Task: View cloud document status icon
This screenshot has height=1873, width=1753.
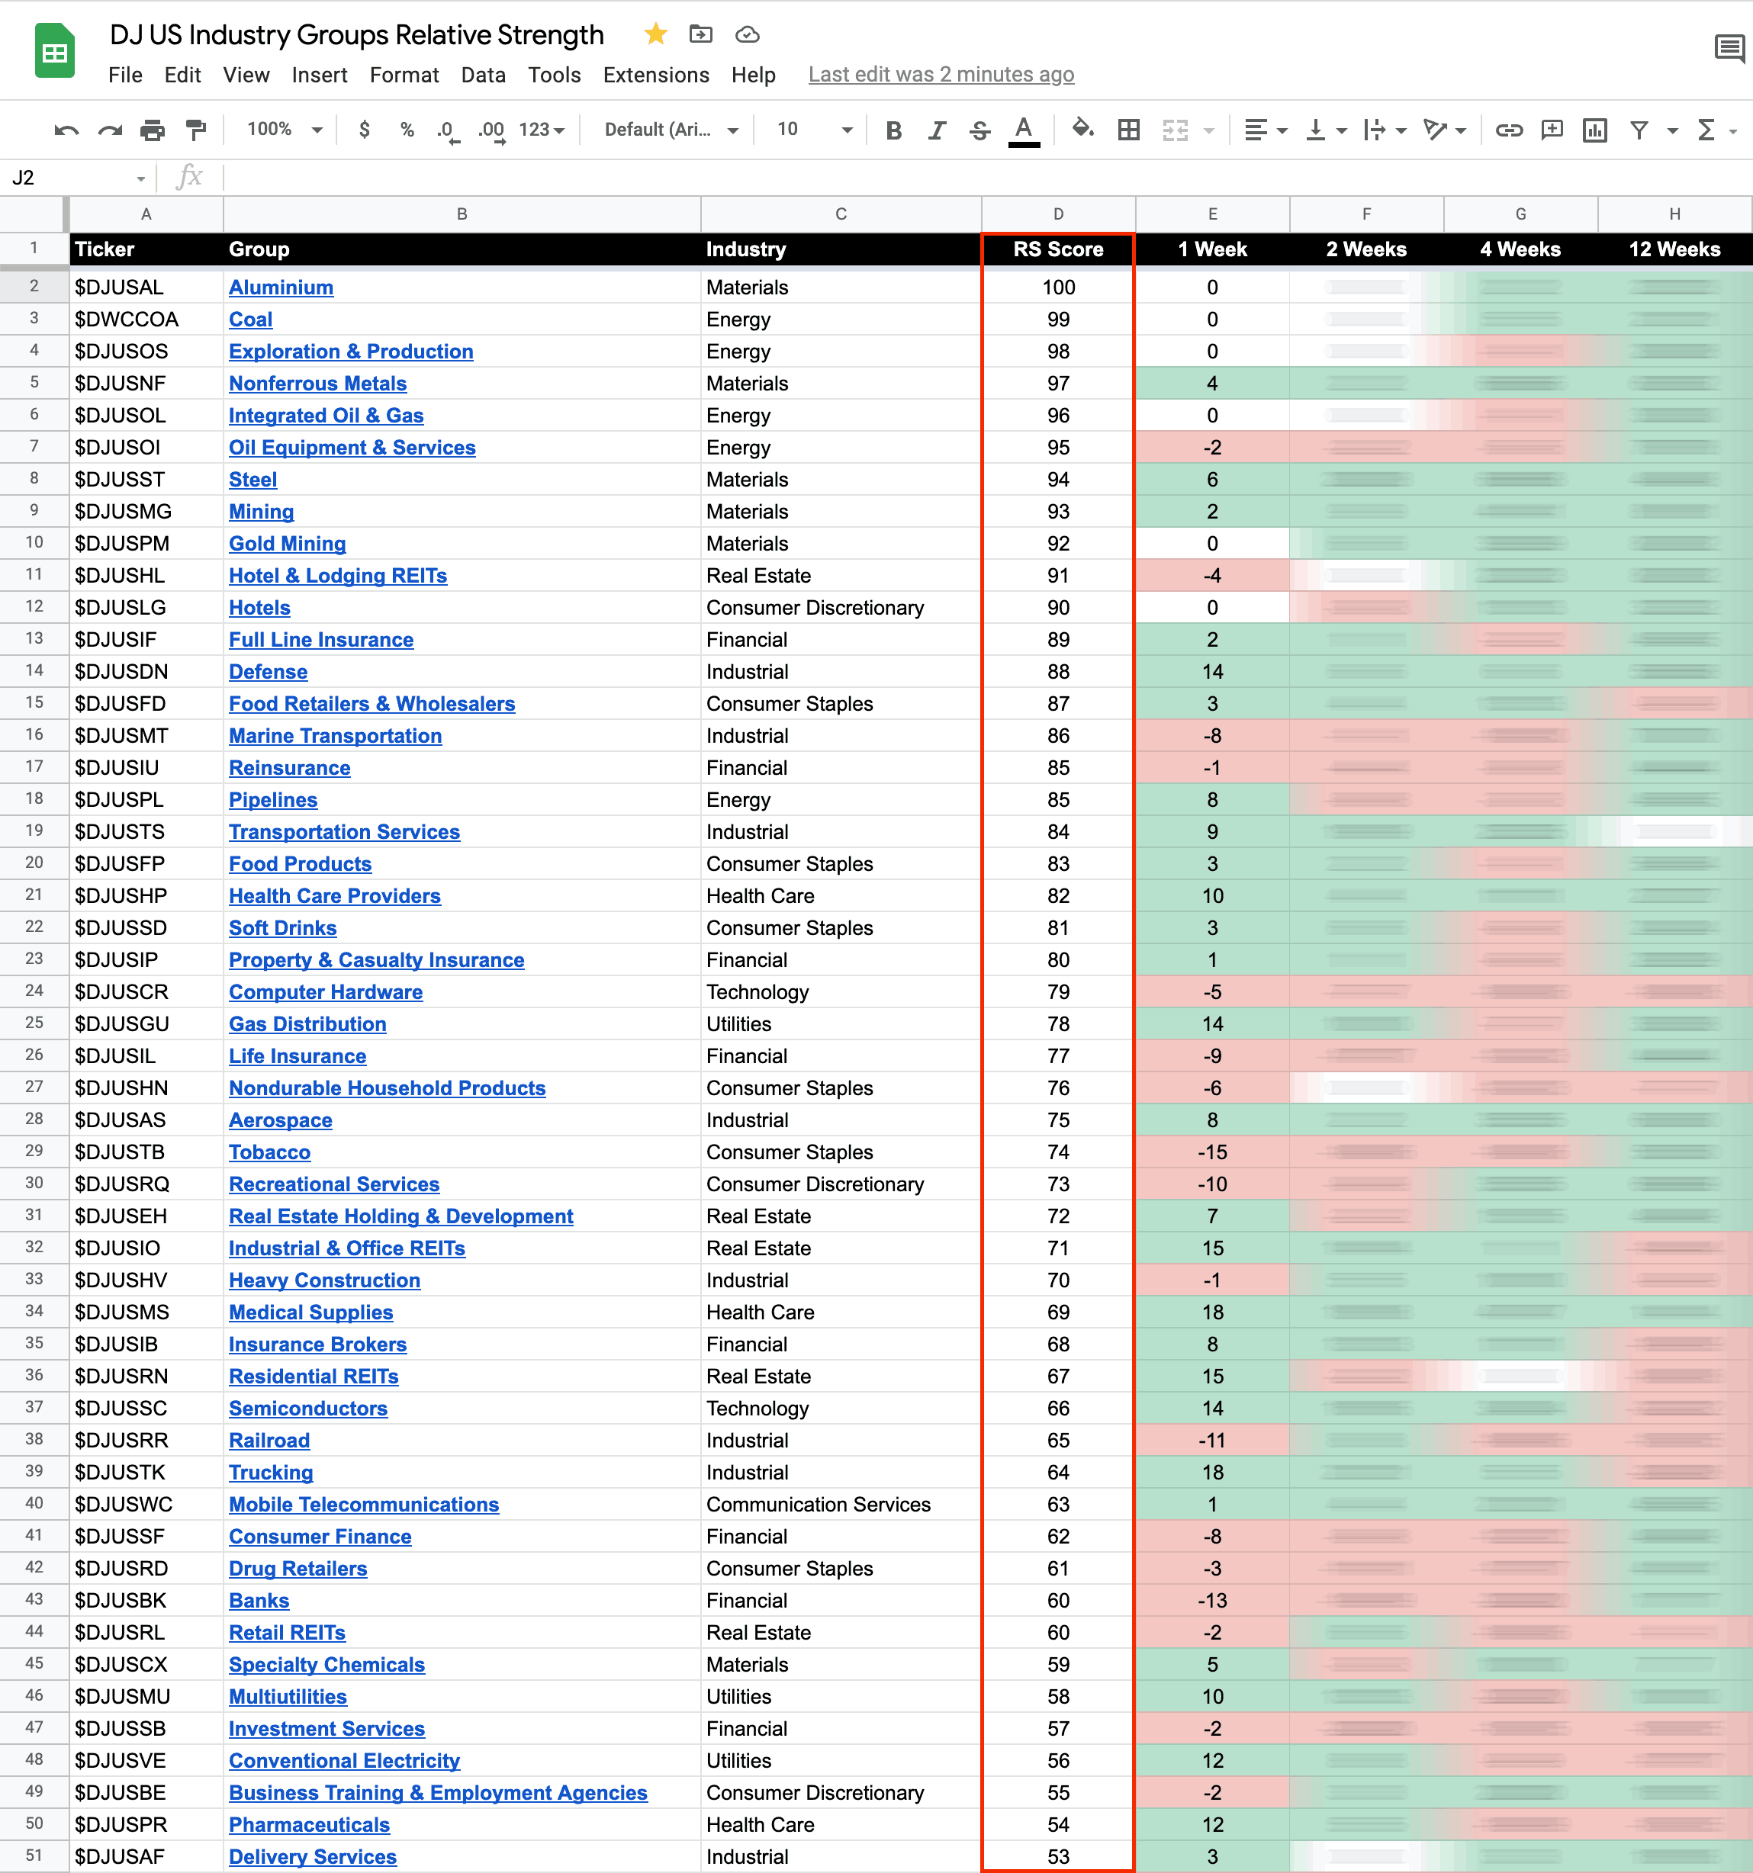Action: pos(747,35)
